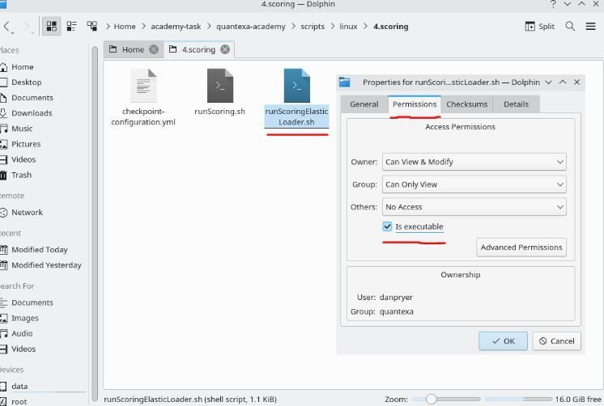Open the Dolphin search icon
604x406 pixels.
tap(570, 26)
